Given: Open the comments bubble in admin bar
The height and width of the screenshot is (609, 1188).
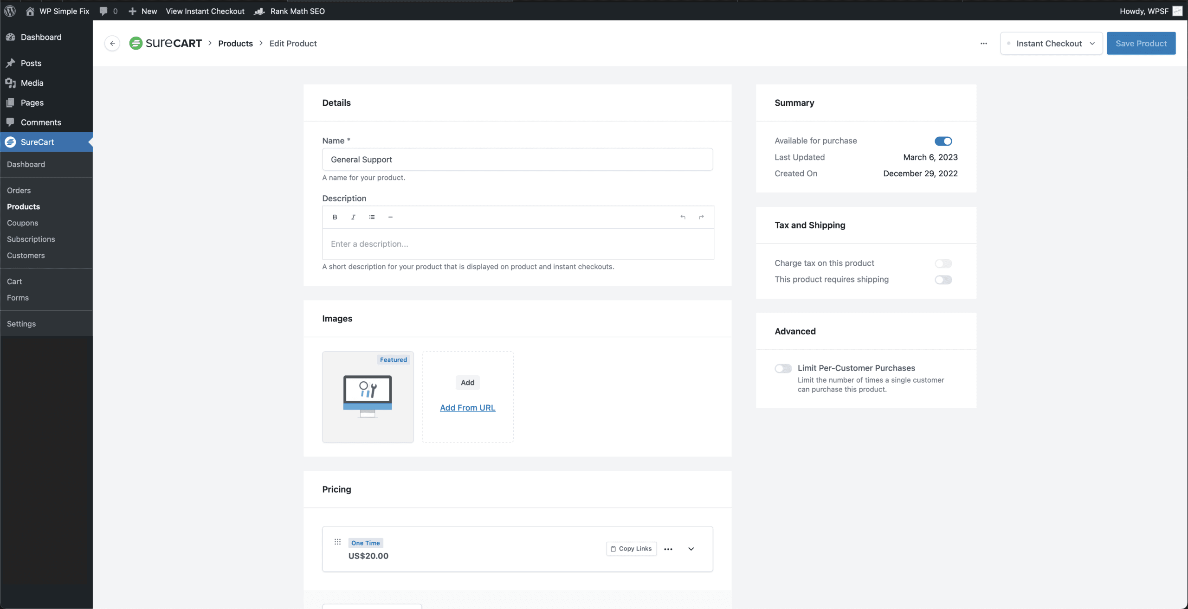Looking at the screenshot, I should (103, 11).
